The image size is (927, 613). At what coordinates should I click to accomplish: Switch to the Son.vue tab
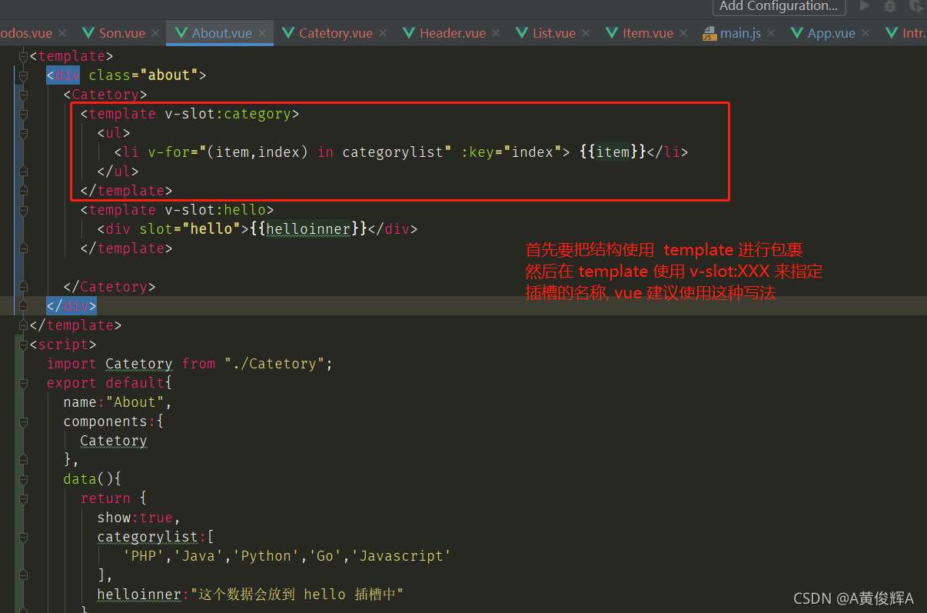[x=122, y=33]
